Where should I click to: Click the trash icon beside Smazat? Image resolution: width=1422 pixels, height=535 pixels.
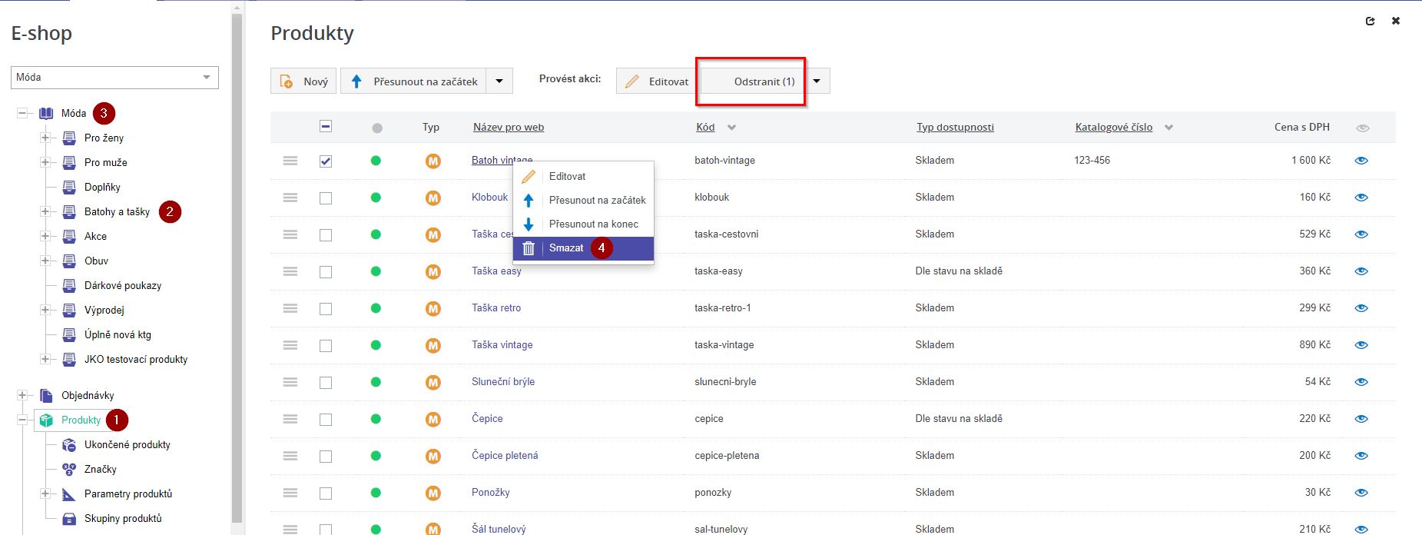(529, 248)
